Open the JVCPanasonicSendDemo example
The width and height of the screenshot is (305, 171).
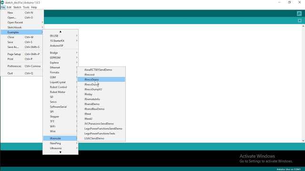pyautogui.click(x=102, y=123)
